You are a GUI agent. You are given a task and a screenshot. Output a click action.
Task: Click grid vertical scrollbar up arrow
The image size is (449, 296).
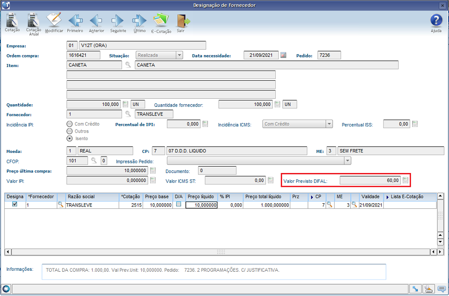[440, 196]
